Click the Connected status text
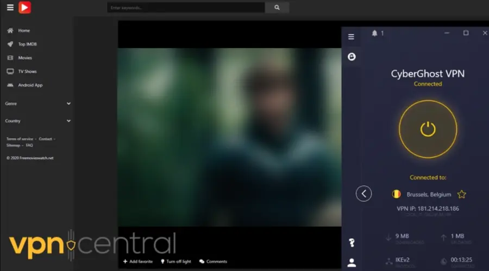Screen dimensions: 489x271 (x=428, y=84)
